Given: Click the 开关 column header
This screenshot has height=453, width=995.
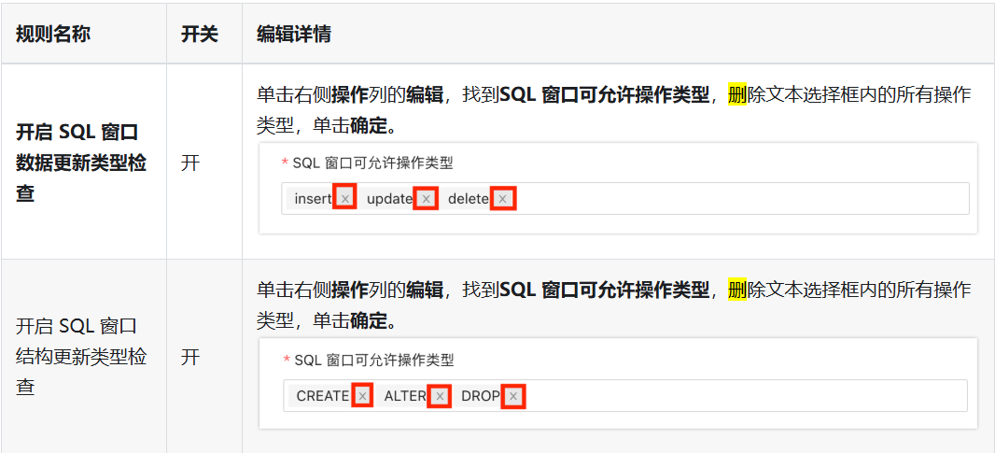Looking at the screenshot, I should (x=200, y=35).
